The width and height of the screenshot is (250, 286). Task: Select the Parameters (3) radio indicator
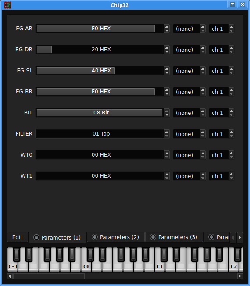(153, 237)
